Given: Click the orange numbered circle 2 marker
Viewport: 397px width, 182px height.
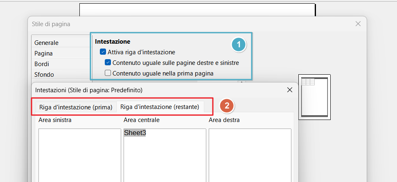Looking at the screenshot, I should (x=227, y=106).
